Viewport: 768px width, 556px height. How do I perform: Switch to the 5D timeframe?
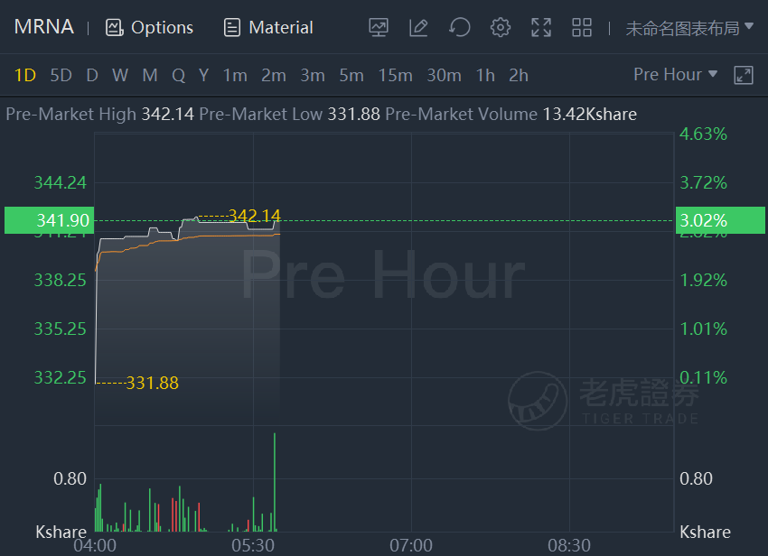point(61,76)
